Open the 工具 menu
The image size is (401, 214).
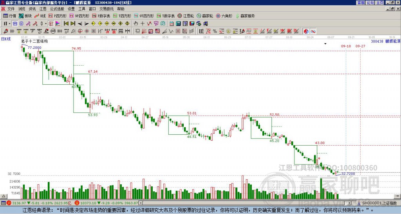[x=82, y=9]
